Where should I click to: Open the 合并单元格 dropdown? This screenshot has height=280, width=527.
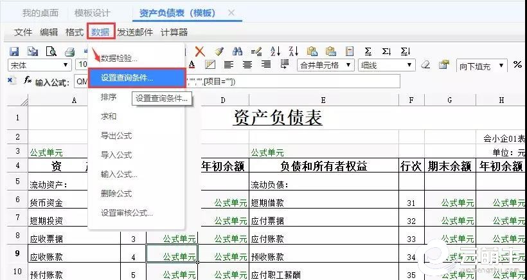point(349,65)
